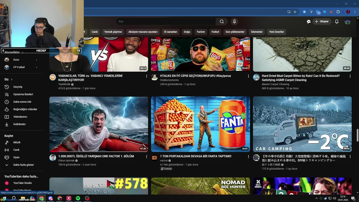Open options menu for the FANTA video

pos(248,157)
